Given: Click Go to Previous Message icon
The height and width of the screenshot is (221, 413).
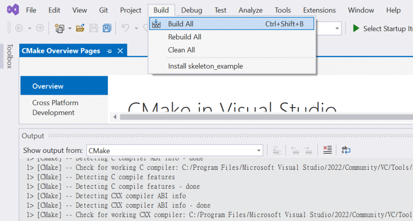Looking at the screenshot, I should pos(295,150).
